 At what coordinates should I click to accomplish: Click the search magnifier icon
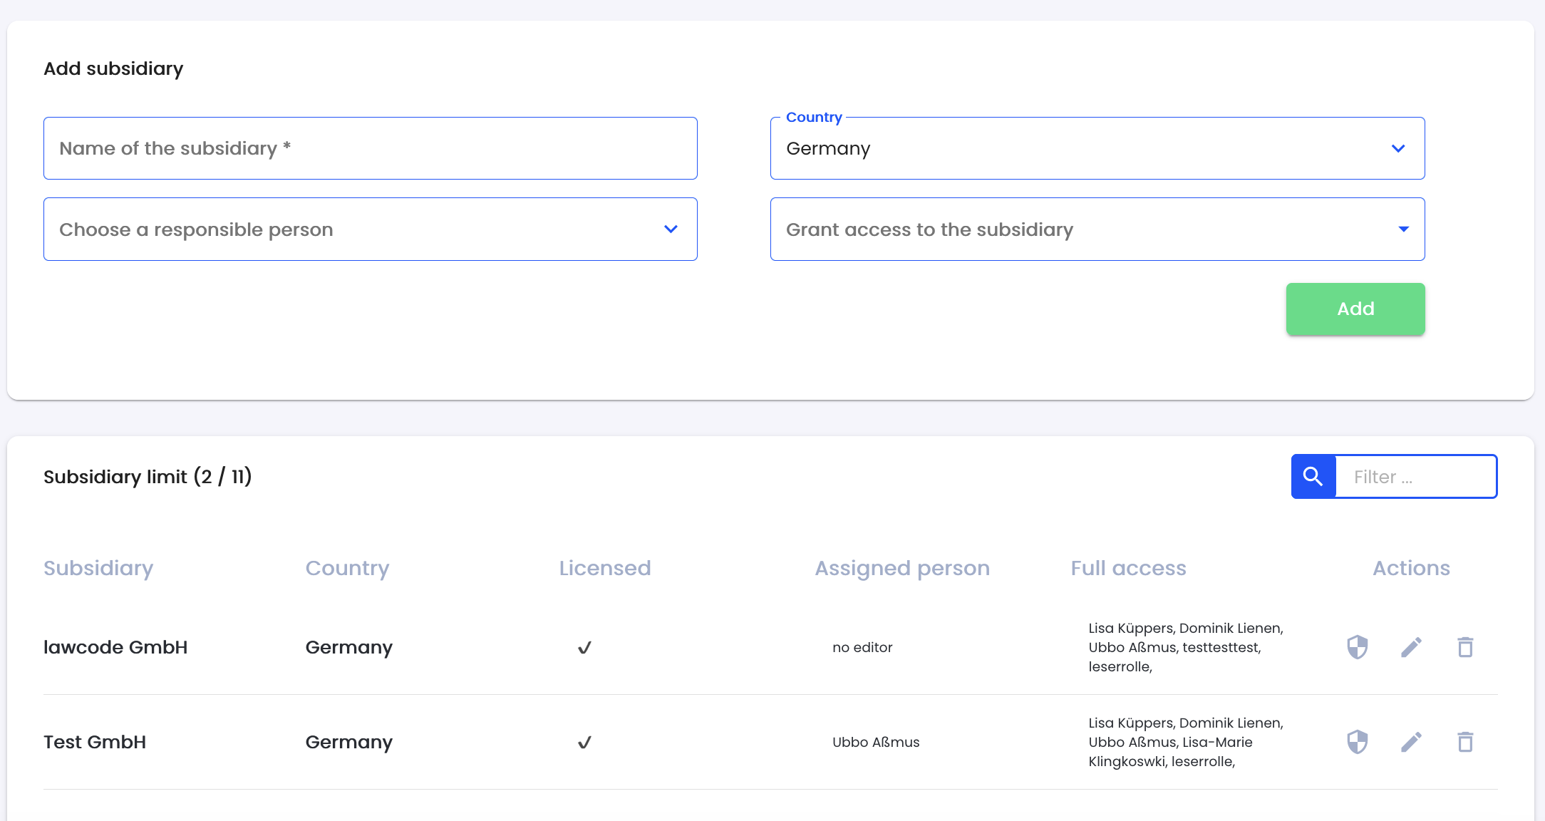pyautogui.click(x=1314, y=477)
